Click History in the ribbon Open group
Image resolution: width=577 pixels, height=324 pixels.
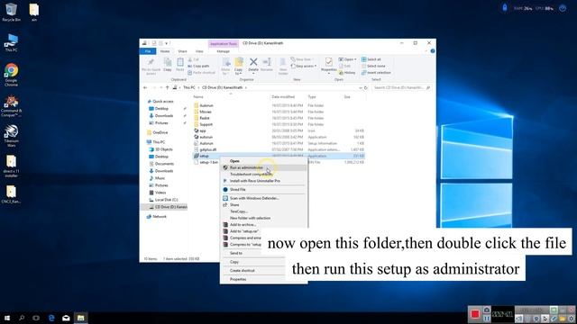coord(347,73)
